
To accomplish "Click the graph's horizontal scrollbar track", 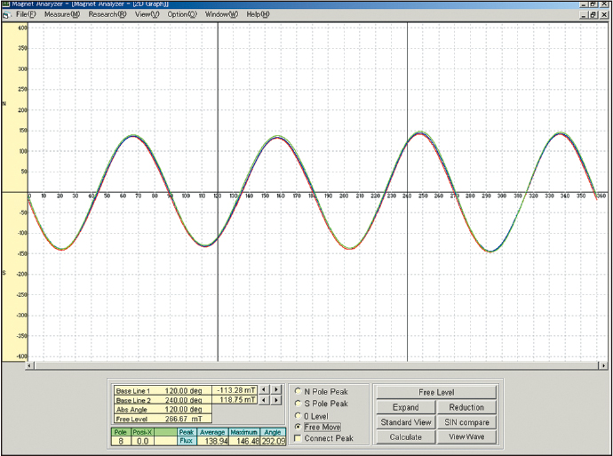I will (316, 365).
